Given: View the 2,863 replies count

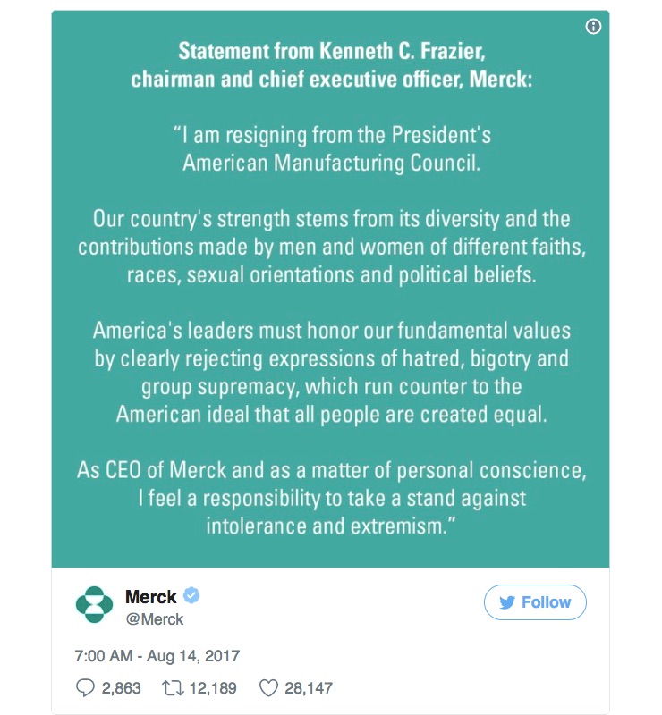Looking at the screenshot, I should tap(121, 687).
